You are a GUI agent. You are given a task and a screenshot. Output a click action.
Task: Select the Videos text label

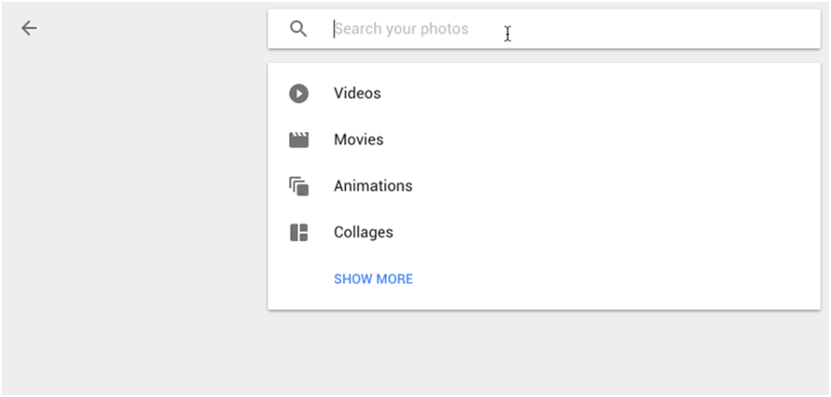[x=358, y=94]
